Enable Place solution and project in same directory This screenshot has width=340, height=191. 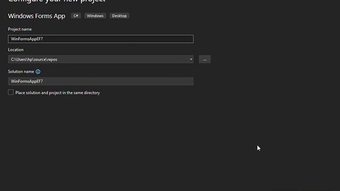pyautogui.click(x=11, y=92)
